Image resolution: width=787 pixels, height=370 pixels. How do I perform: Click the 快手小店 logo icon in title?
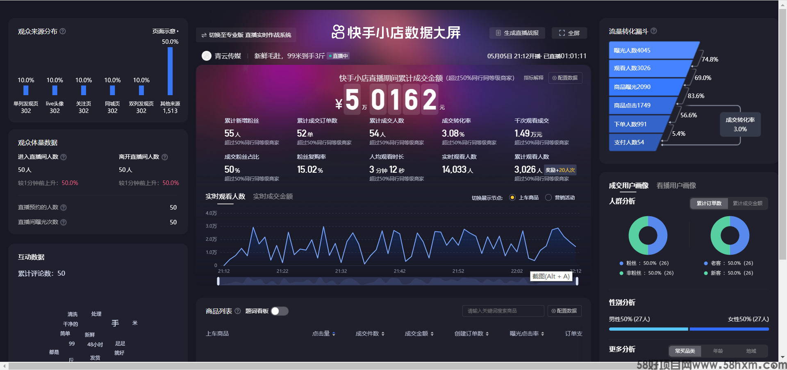tap(338, 32)
